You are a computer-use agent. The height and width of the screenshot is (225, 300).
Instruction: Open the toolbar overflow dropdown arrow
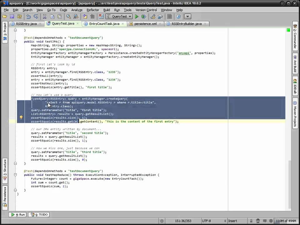188,17
